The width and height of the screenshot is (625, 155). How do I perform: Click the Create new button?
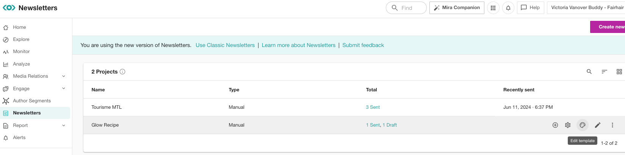(x=608, y=27)
